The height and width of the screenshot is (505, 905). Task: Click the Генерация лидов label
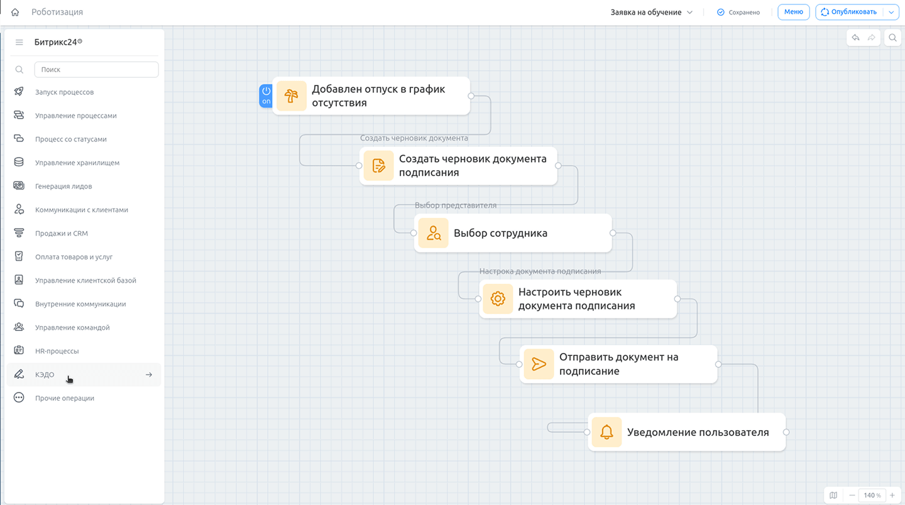[x=63, y=186]
